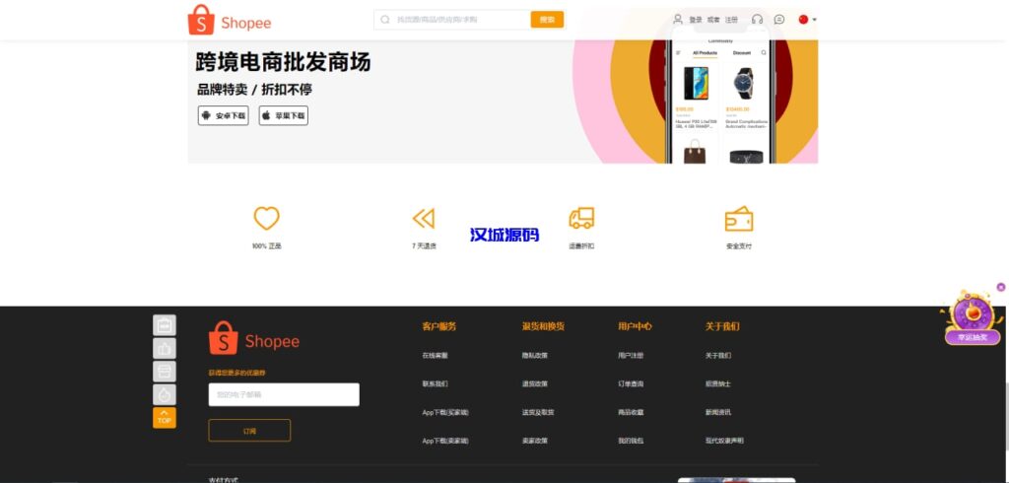
Task: Open the 订单查询 footer link
Action: [x=631, y=383]
